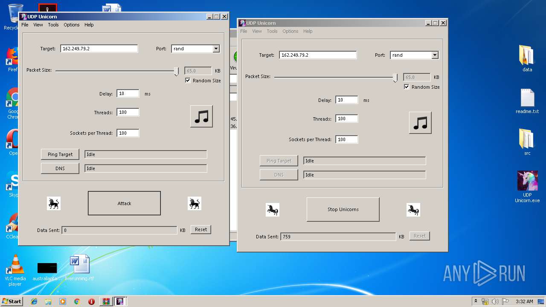Screen dimensions: 546x307
Task: Click the Action Center flag in system tray
Action: 505,301
